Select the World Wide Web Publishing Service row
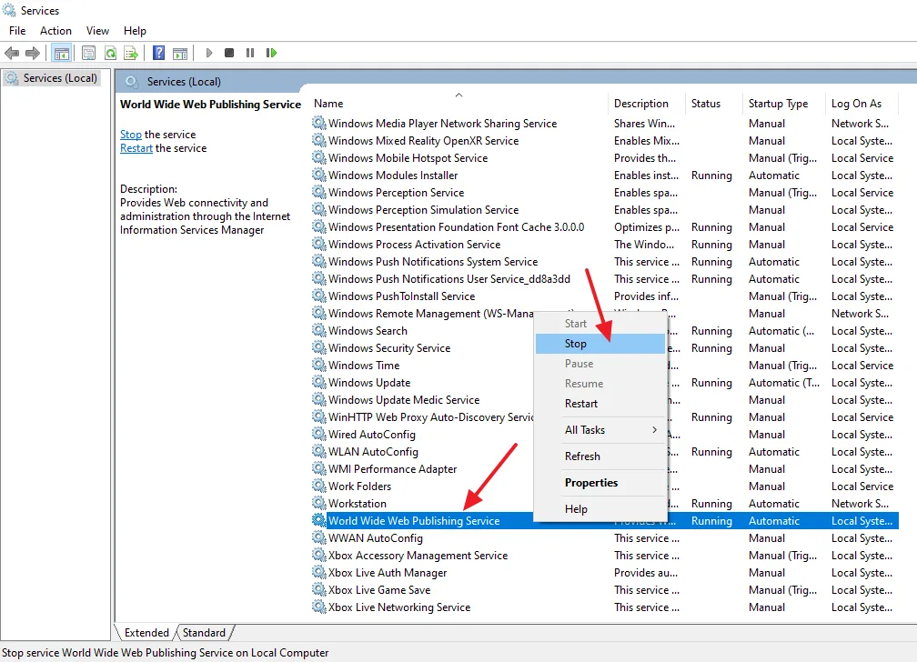 (604, 520)
